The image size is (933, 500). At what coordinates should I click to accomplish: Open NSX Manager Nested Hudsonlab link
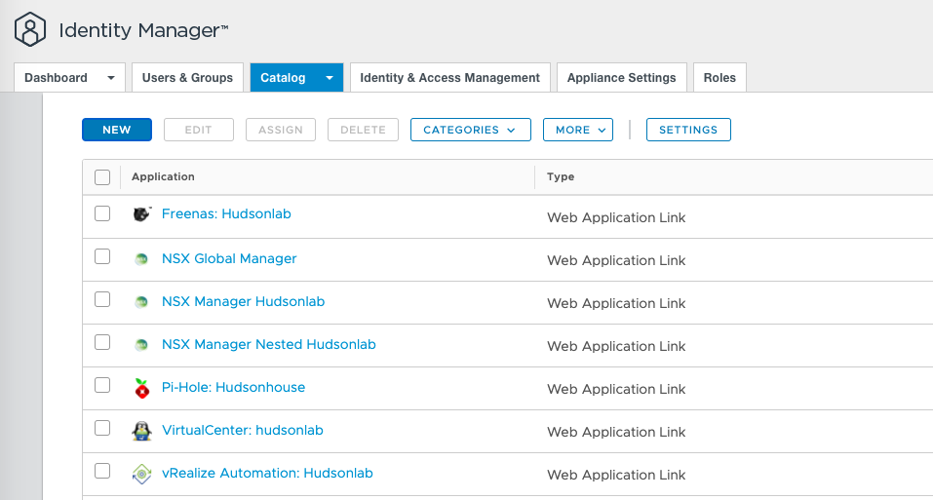(269, 344)
